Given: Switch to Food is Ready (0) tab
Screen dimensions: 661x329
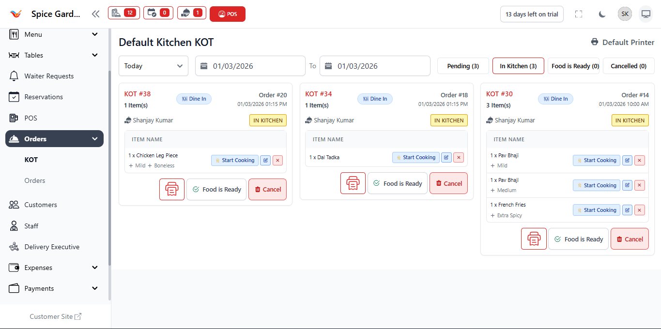Looking at the screenshot, I should pos(575,66).
